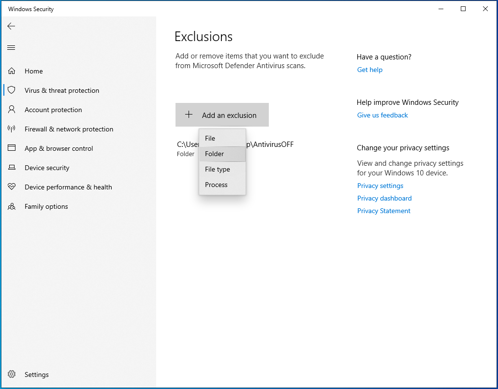Select the AntivirusOFF folder exclusion entry

(x=271, y=144)
